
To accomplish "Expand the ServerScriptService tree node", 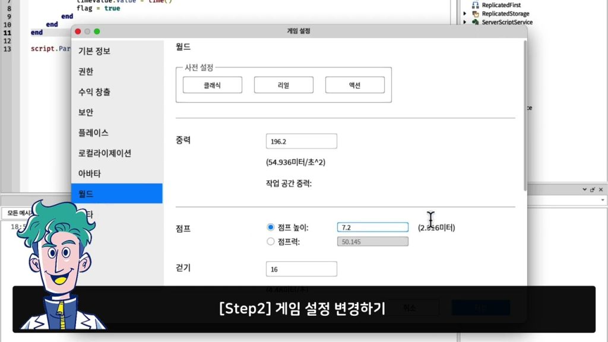I will (x=465, y=22).
